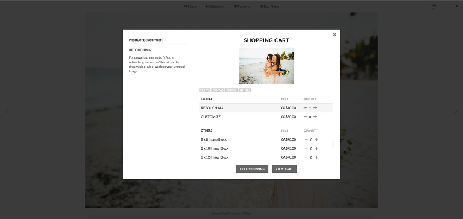Viewport: 463px width, 219px height.
Task: Switch to the Prints tab
Action: [x=204, y=90]
